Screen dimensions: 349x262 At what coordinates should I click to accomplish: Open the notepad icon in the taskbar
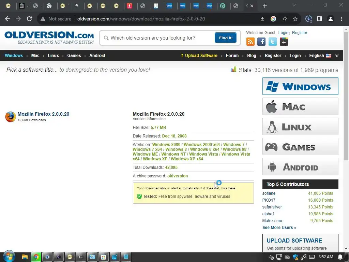[x=126, y=257]
